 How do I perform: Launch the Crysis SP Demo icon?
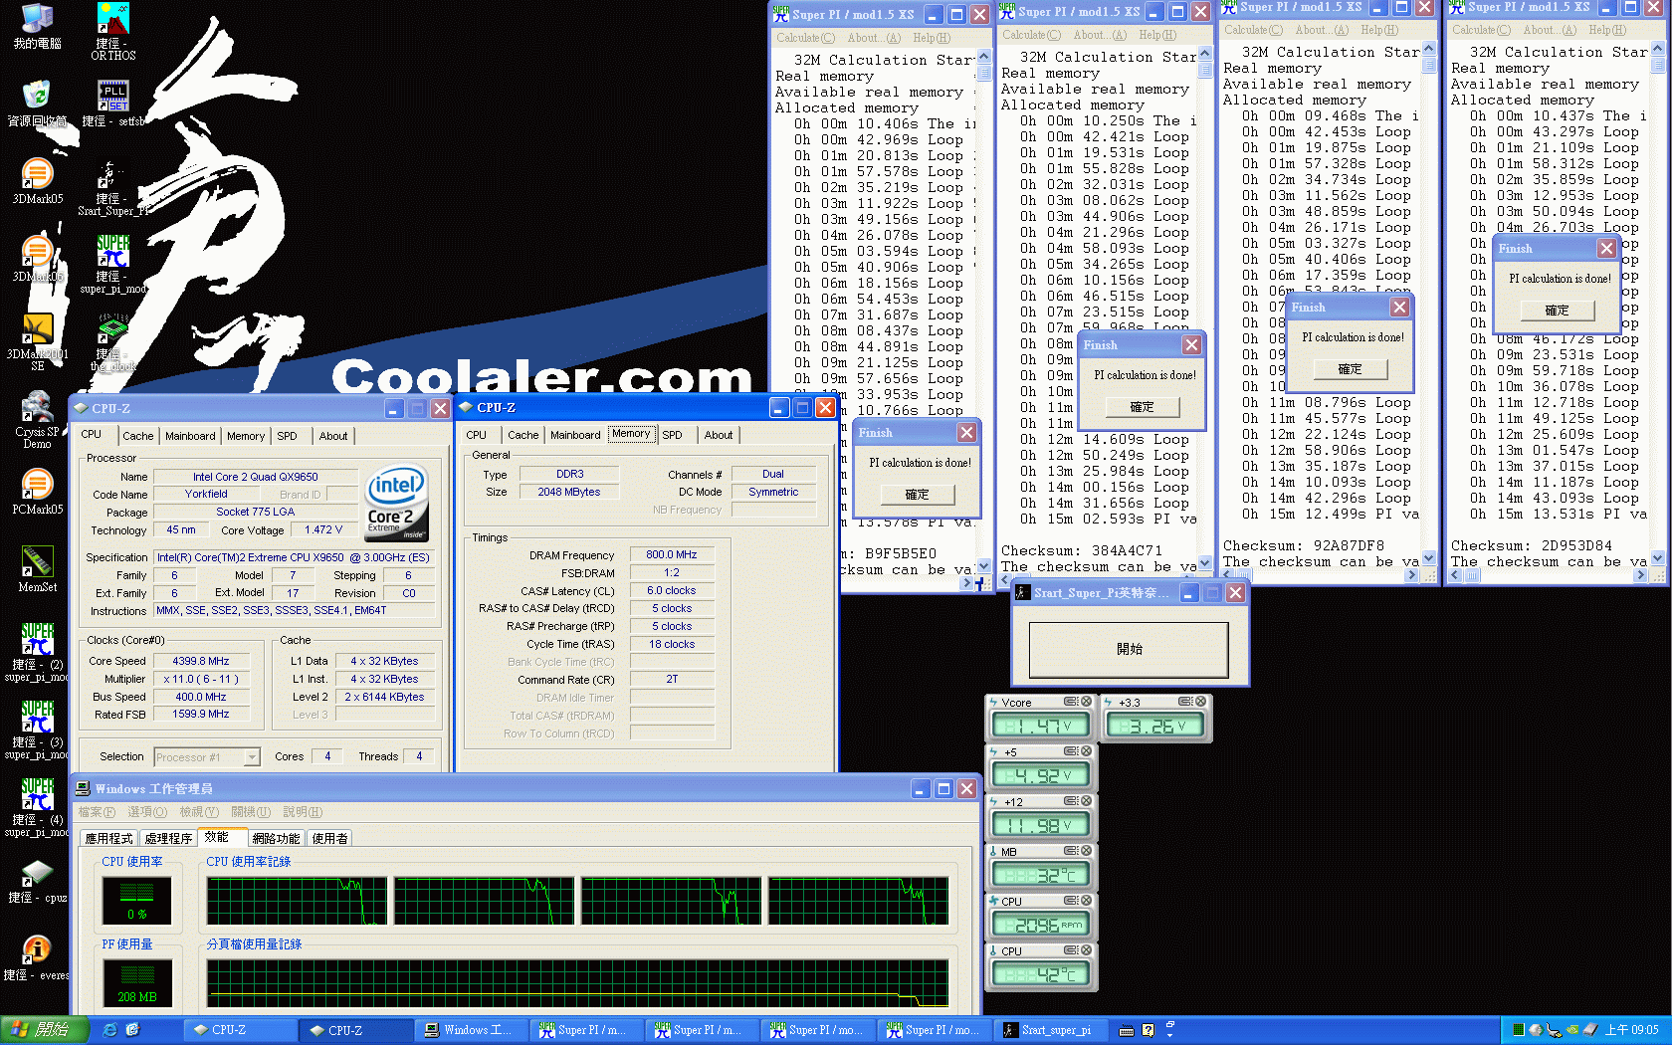[x=37, y=419]
